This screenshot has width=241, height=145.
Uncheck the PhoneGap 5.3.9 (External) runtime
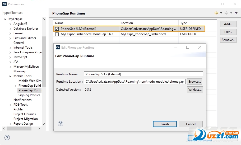tap(57, 29)
